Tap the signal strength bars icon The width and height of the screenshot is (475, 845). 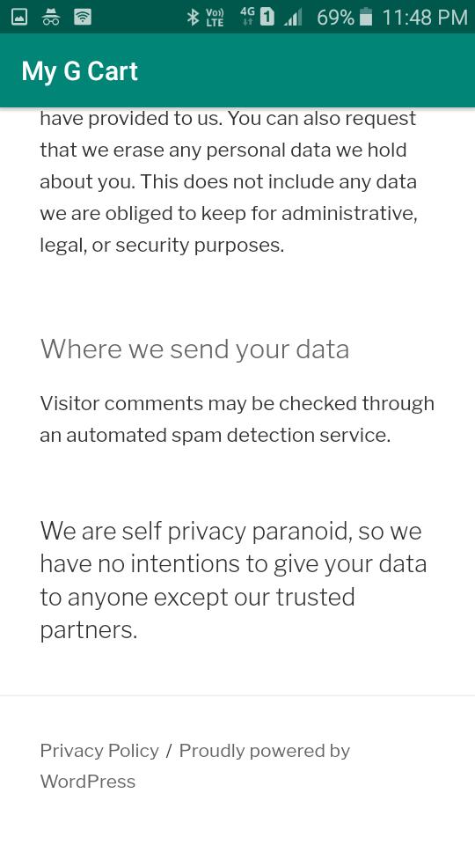[x=293, y=18]
